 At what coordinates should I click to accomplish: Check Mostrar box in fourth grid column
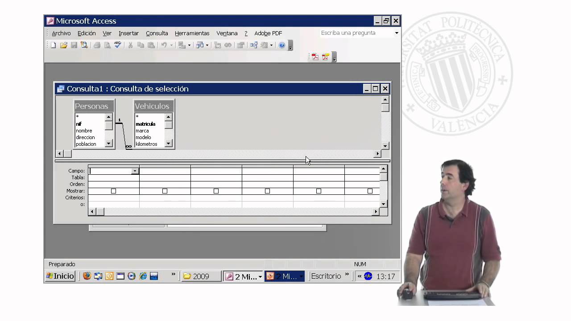pos(267,191)
